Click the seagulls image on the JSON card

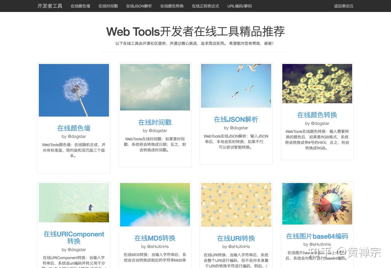click(236, 86)
